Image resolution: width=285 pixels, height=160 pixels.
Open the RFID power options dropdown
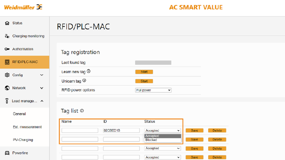click(153, 90)
